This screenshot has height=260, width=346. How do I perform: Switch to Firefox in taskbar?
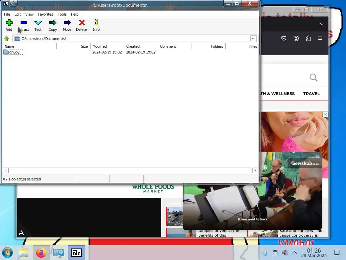41,253
